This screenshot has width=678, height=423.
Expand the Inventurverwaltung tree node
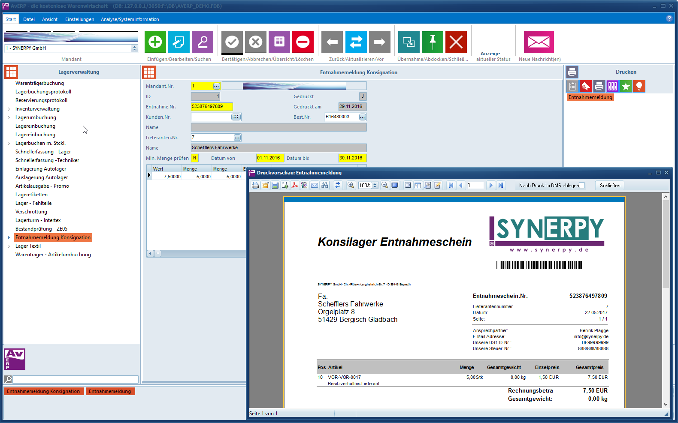click(x=9, y=109)
